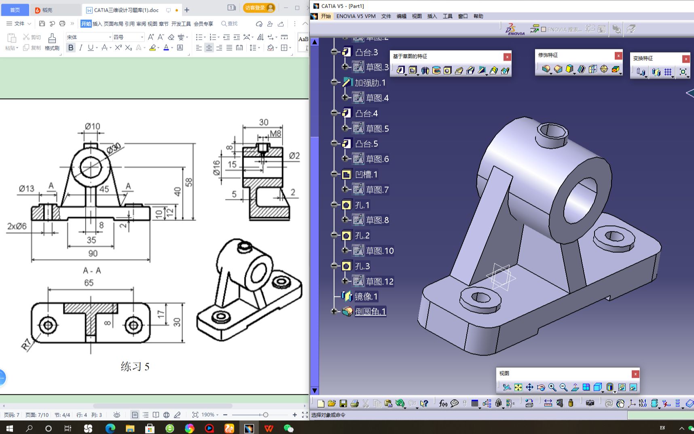Expand the 倒圆角.1 tree node
This screenshot has width=694, height=434.
pyautogui.click(x=334, y=311)
